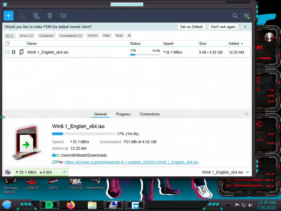Screen dimensions: 281x211
Task: Add a new download with plus button
Action: (9, 16)
